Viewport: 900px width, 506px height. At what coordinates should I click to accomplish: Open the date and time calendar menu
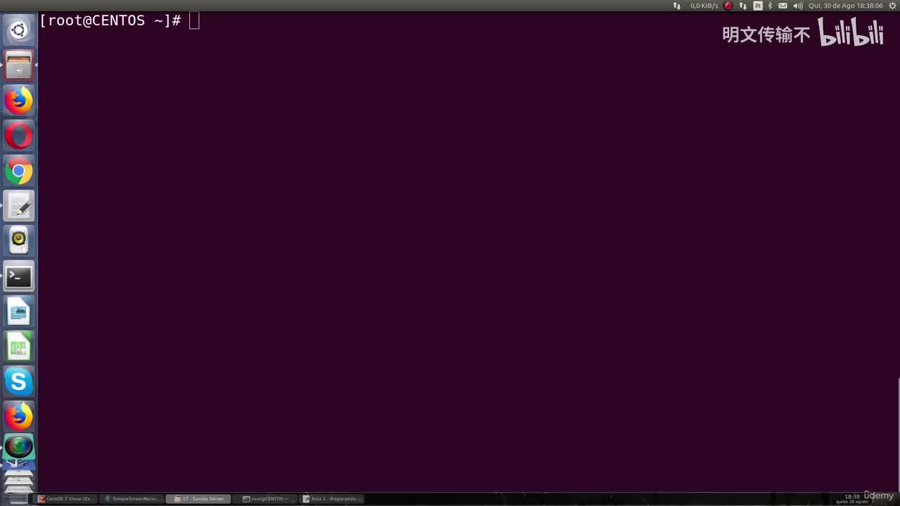coord(845,6)
